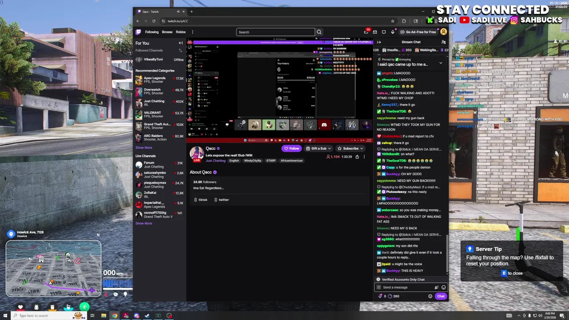This screenshot has height=320, width=569.
Task: Click the AfricanAmerican tag
Action: pyautogui.click(x=292, y=160)
